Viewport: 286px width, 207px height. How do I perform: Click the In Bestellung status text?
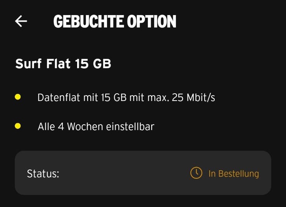click(x=233, y=174)
